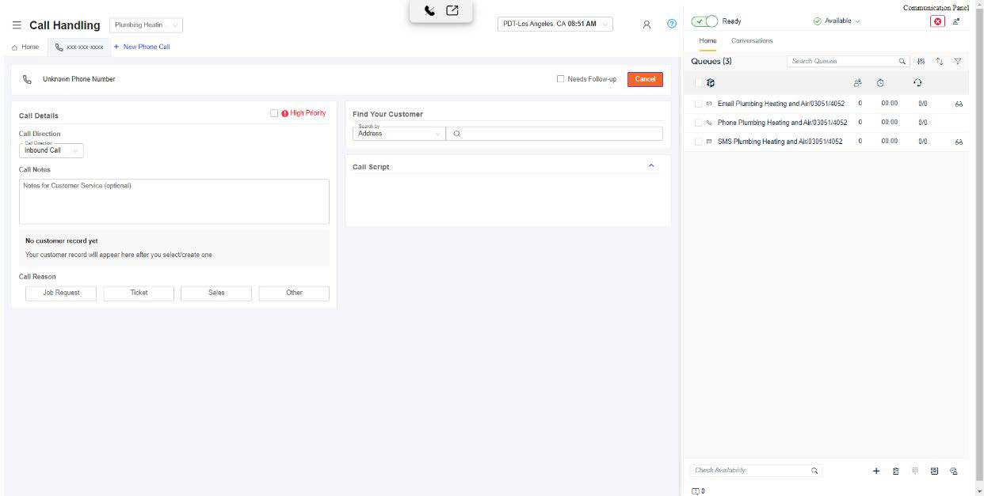Enable the High Priority checkbox
This screenshot has width=984, height=496.
click(x=274, y=113)
